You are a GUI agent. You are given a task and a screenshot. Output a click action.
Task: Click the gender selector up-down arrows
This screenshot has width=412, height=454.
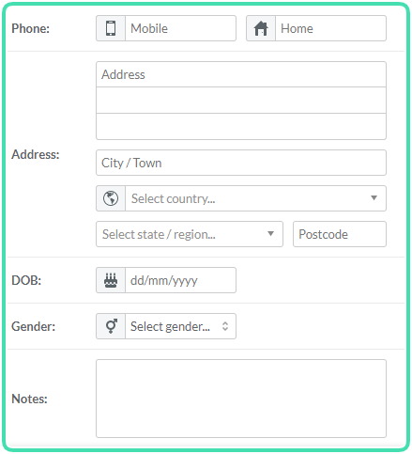(225, 326)
